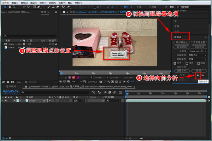Open the parent 无 dropdown
The image size is (212, 141).
pos(113,101)
